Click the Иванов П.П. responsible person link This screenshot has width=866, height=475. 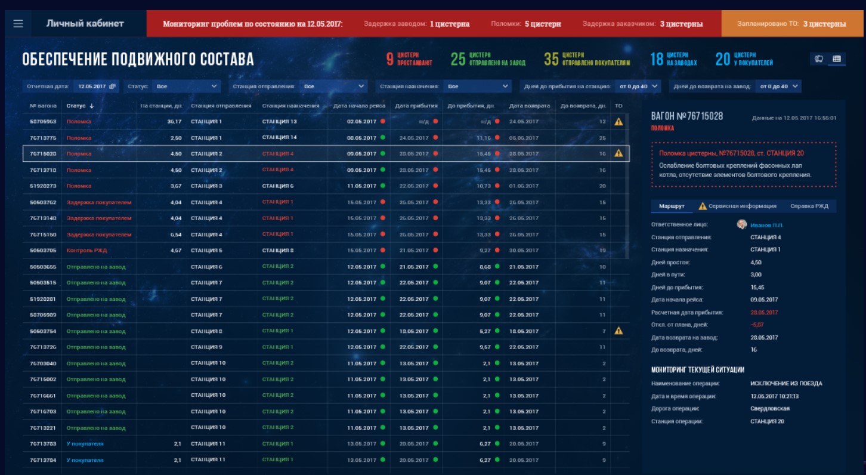[766, 225]
